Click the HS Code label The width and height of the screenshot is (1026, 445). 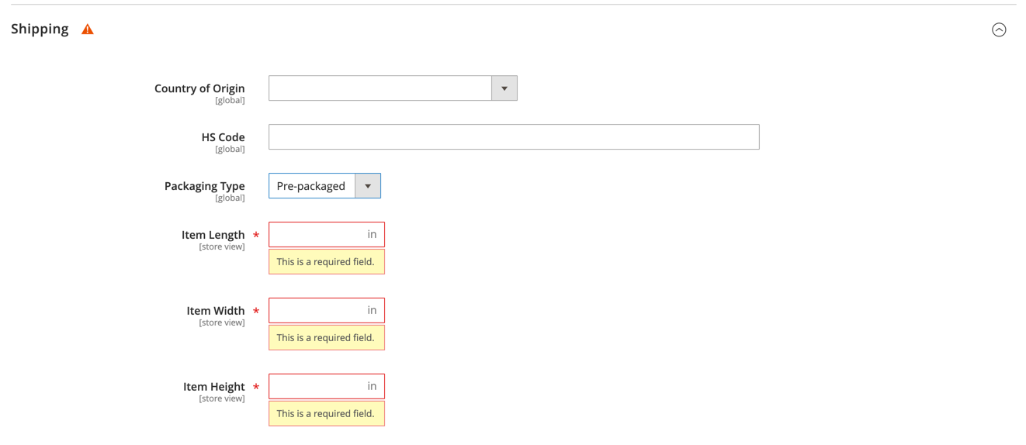pyautogui.click(x=223, y=137)
